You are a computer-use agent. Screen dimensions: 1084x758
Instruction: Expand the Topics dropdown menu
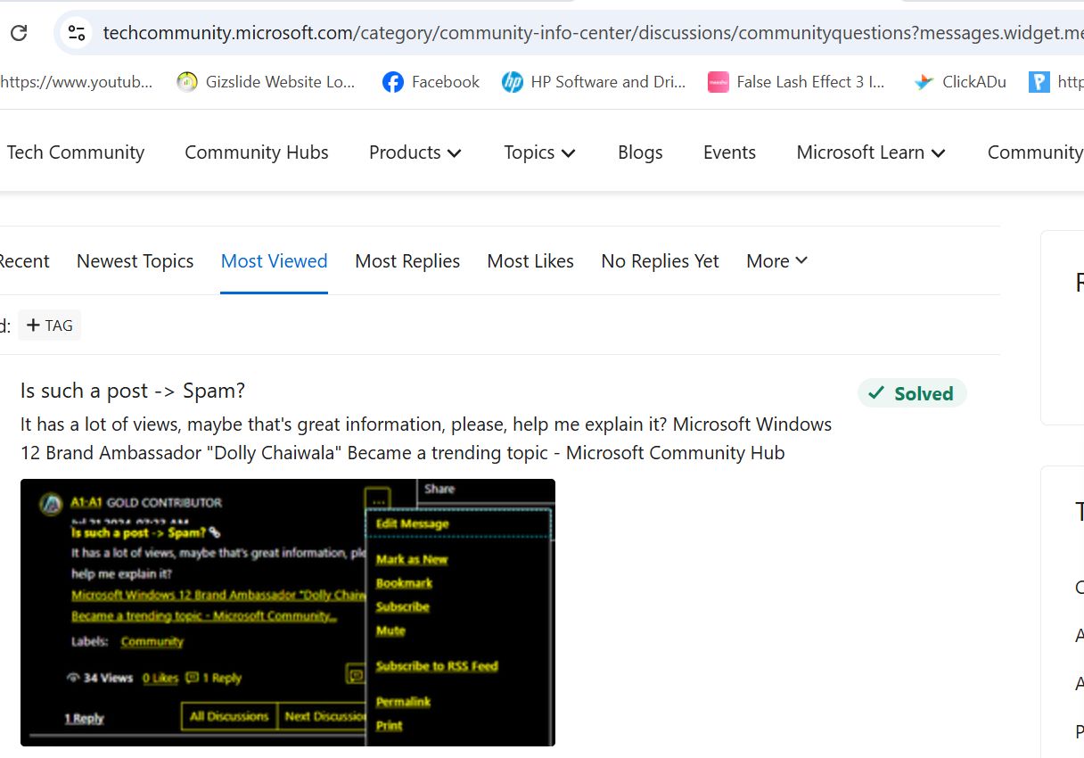tap(539, 152)
